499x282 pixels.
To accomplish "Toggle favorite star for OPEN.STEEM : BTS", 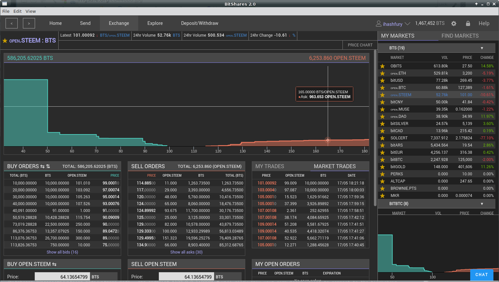I will pyautogui.click(x=5, y=41).
